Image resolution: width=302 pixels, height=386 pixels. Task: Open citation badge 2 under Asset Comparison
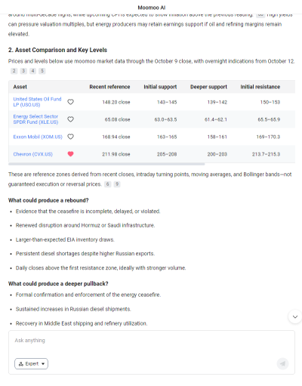coord(14,71)
